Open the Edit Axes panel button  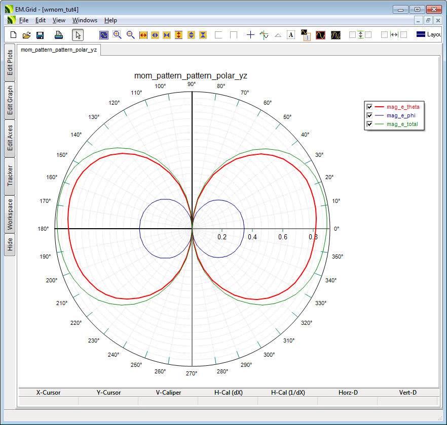point(10,138)
